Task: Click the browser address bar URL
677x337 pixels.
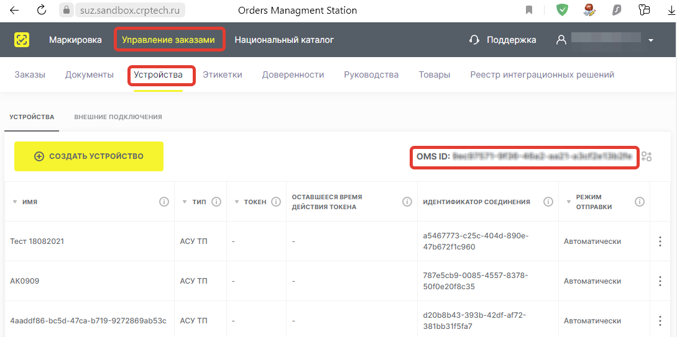Action: (127, 11)
